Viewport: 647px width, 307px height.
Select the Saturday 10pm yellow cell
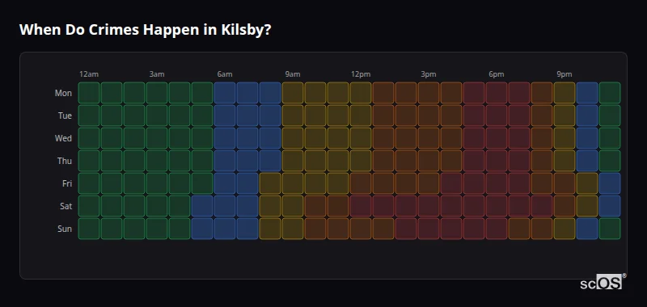coord(587,206)
